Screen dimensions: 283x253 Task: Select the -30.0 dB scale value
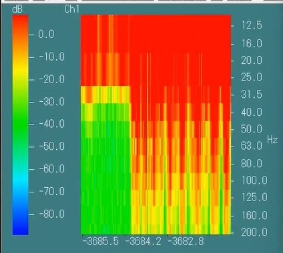coord(52,102)
